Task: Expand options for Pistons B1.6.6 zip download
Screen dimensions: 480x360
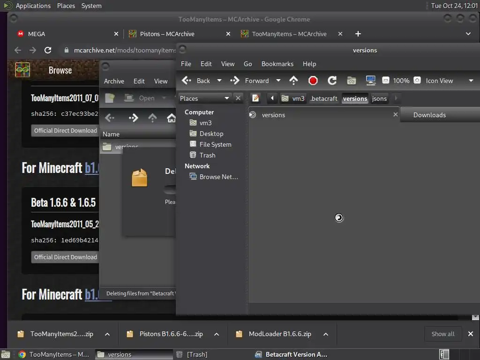Action: [x=217, y=334]
